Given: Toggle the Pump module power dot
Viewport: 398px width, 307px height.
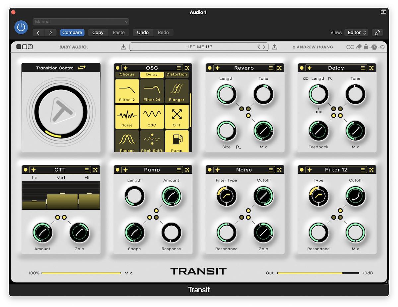Looking at the screenshot, I should click(x=118, y=170).
